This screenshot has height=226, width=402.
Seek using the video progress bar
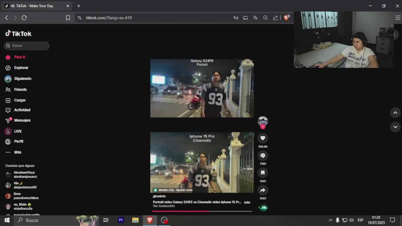click(x=202, y=211)
